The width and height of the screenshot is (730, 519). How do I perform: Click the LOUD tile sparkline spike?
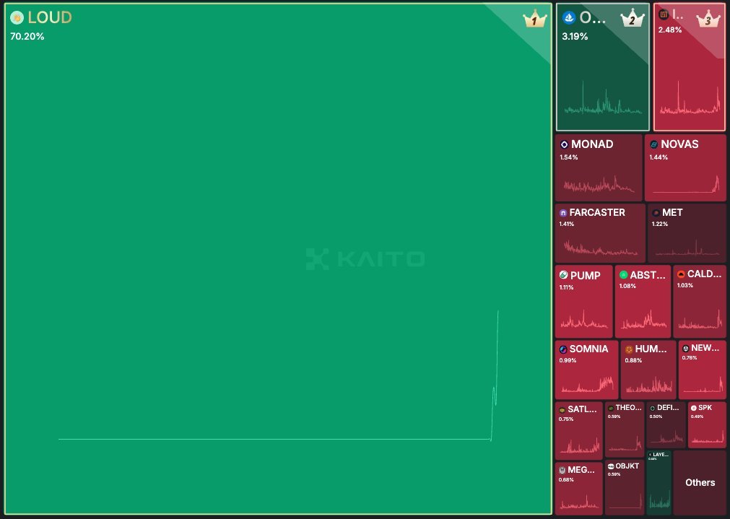click(495, 375)
